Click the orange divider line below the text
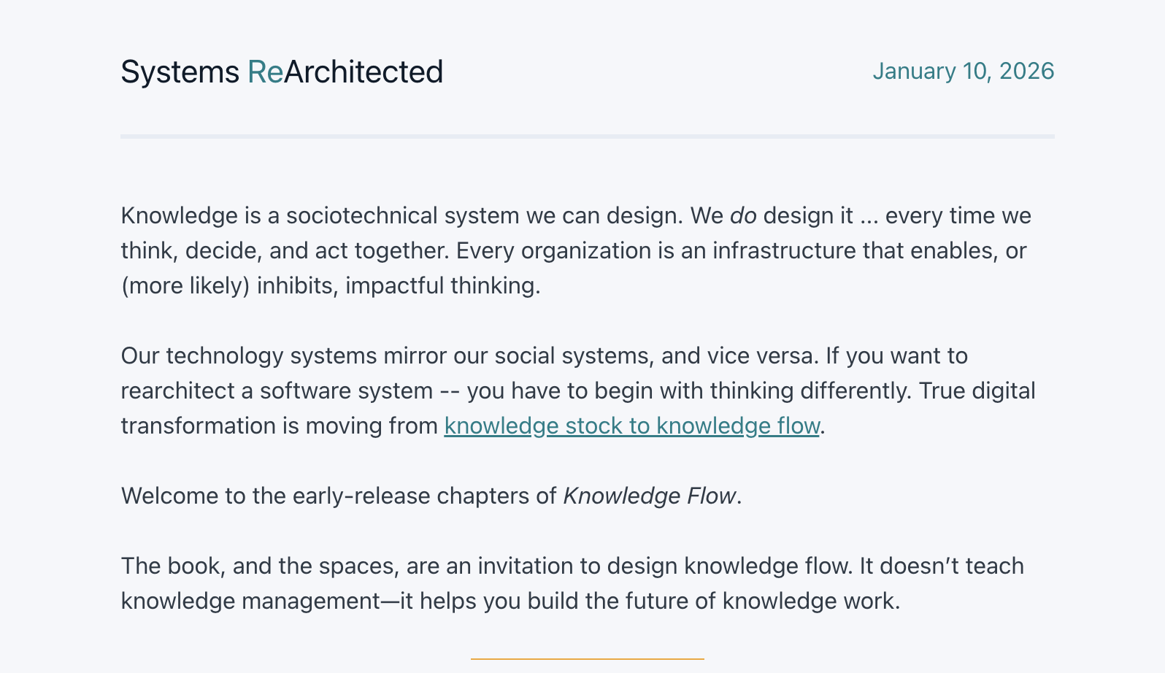The image size is (1165, 673). [x=587, y=659]
